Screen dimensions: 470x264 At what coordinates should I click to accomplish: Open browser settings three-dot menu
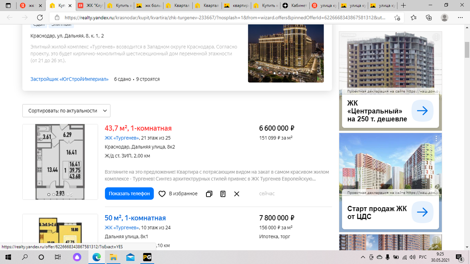point(460,18)
